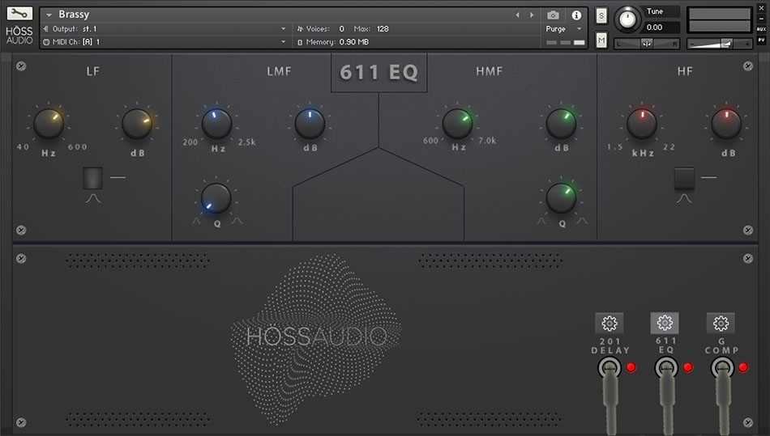Adjust the LF dB gain knob
The width and height of the screenshot is (770, 436).
pyautogui.click(x=137, y=124)
